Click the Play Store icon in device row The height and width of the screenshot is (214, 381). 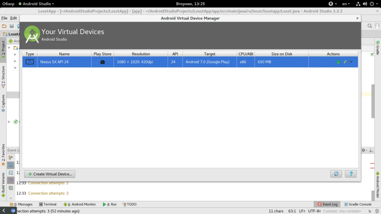103,62
